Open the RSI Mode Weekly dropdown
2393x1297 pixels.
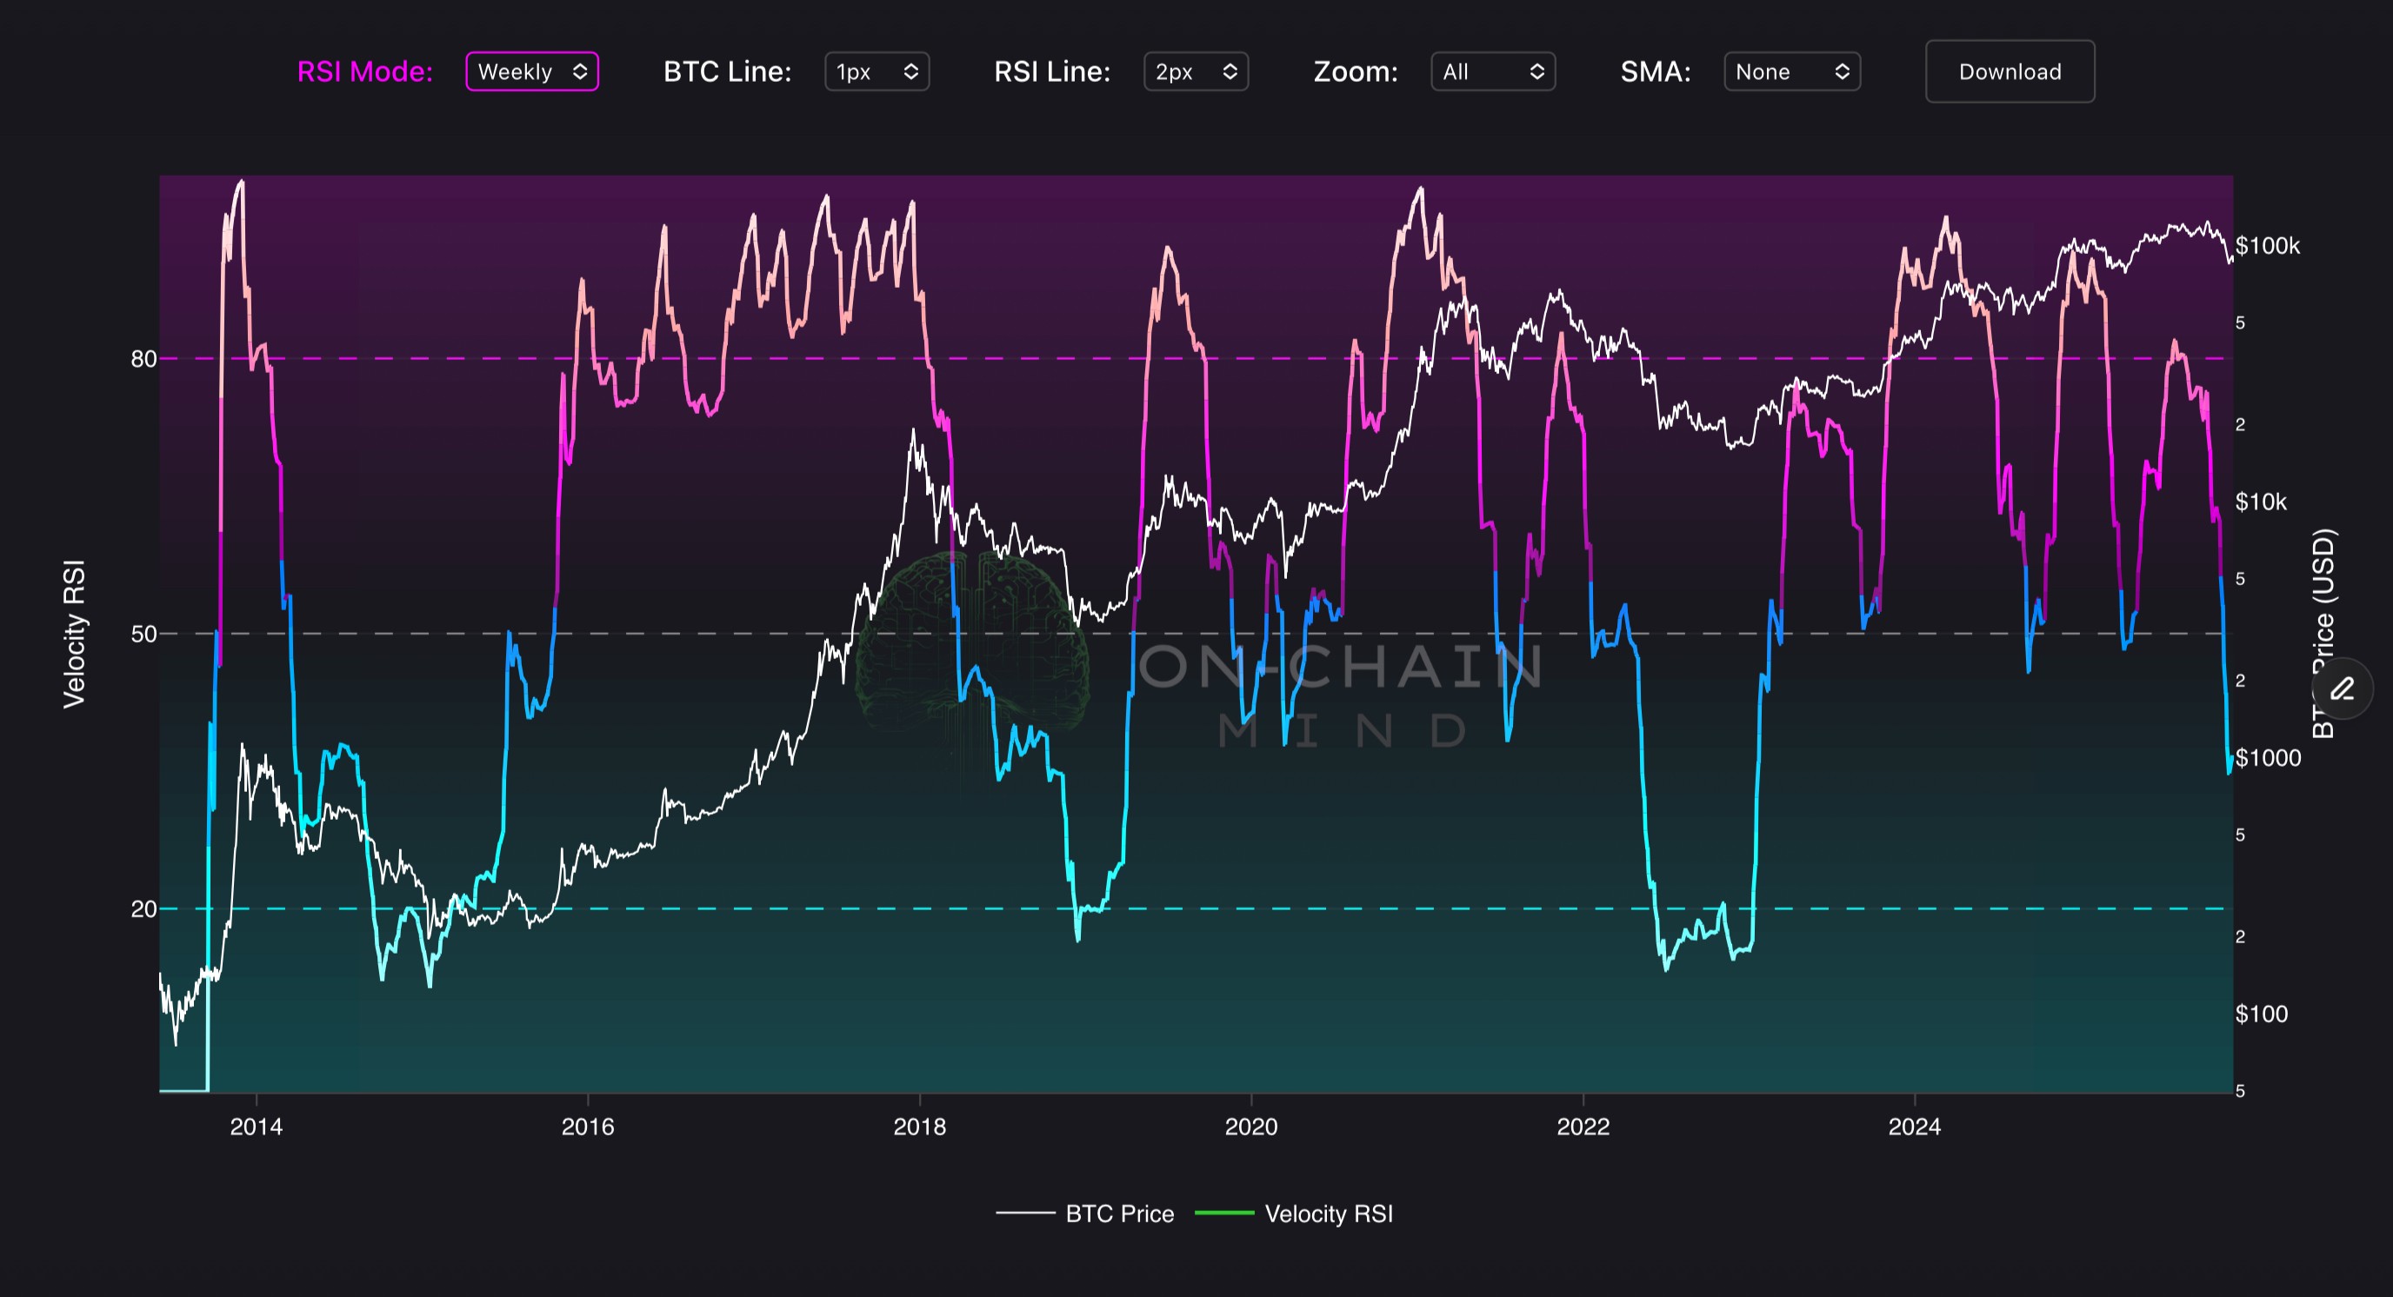click(520, 71)
